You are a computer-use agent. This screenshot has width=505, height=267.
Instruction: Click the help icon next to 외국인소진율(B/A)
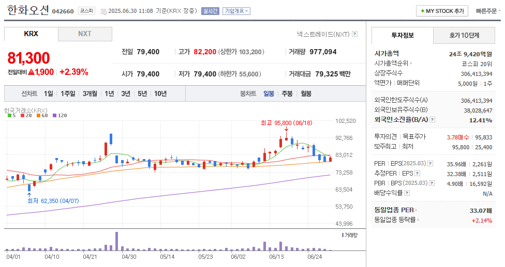[x=433, y=119]
